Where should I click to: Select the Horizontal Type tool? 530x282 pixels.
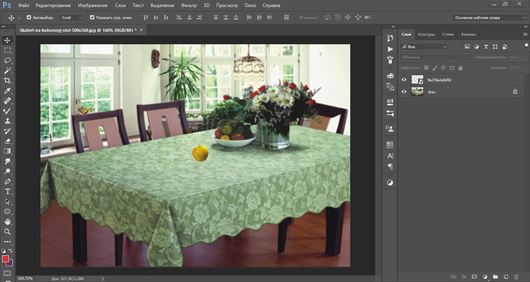coord(8,192)
